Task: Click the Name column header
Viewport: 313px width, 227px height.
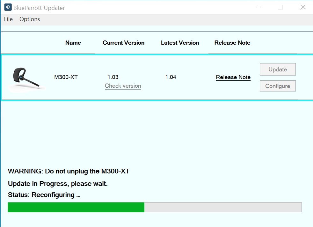Action: tap(73, 43)
